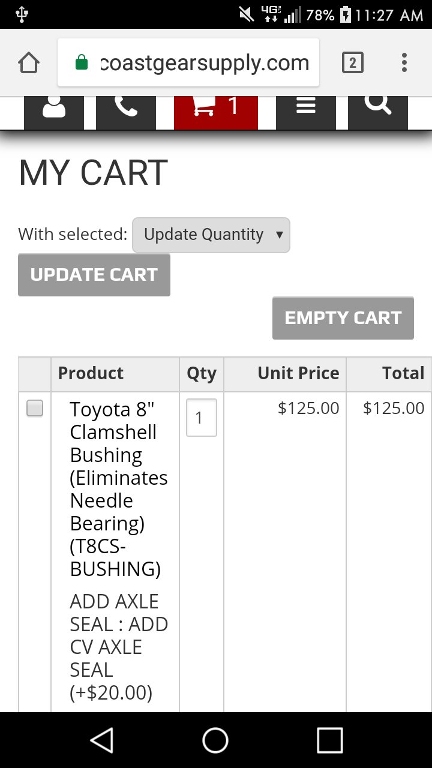Image resolution: width=432 pixels, height=768 pixels.
Task: Click the UPDATE CART button
Action: 94,275
